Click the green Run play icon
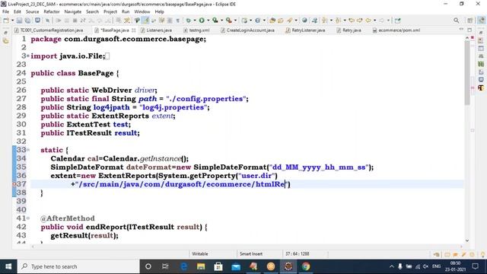The image size is (487, 274). coord(202,21)
